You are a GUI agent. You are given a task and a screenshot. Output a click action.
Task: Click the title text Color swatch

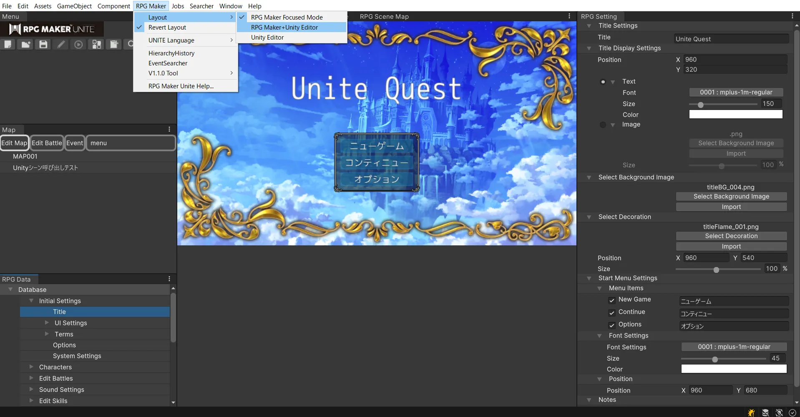pos(736,115)
